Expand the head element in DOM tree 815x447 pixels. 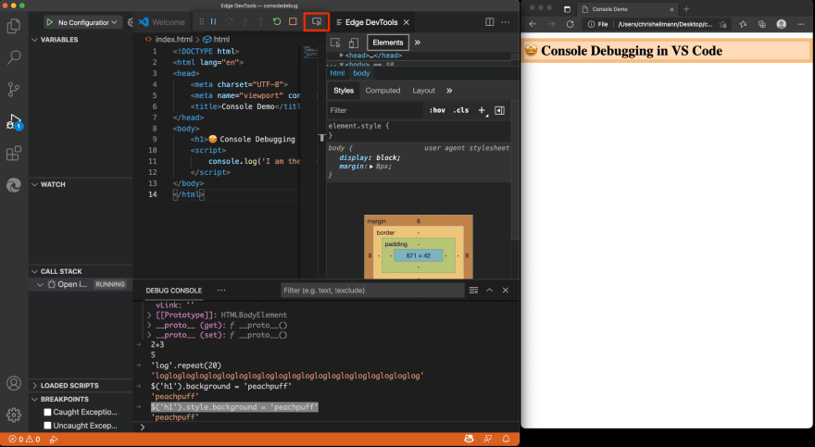coord(342,55)
